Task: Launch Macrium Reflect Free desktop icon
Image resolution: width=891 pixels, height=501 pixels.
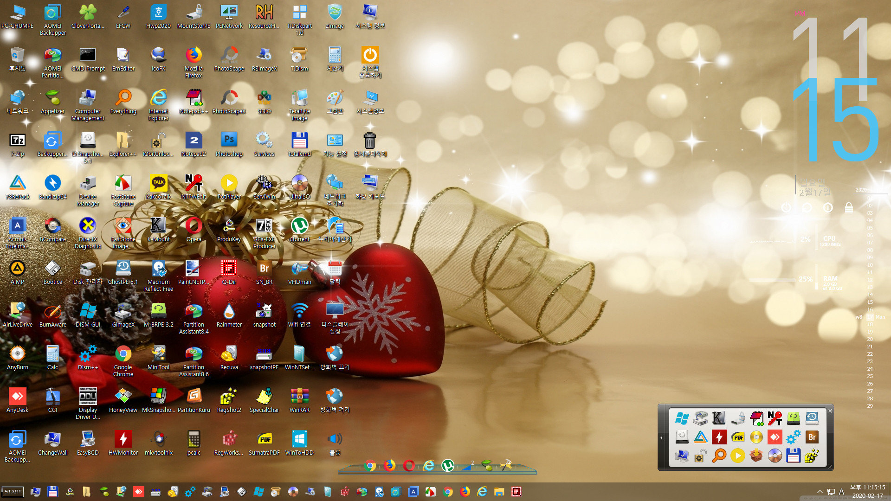Action: [158, 276]
